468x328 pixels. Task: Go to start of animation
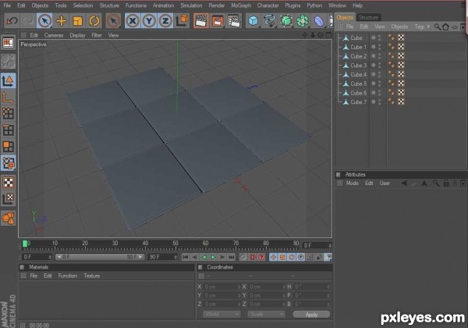[x=186, y=257]
